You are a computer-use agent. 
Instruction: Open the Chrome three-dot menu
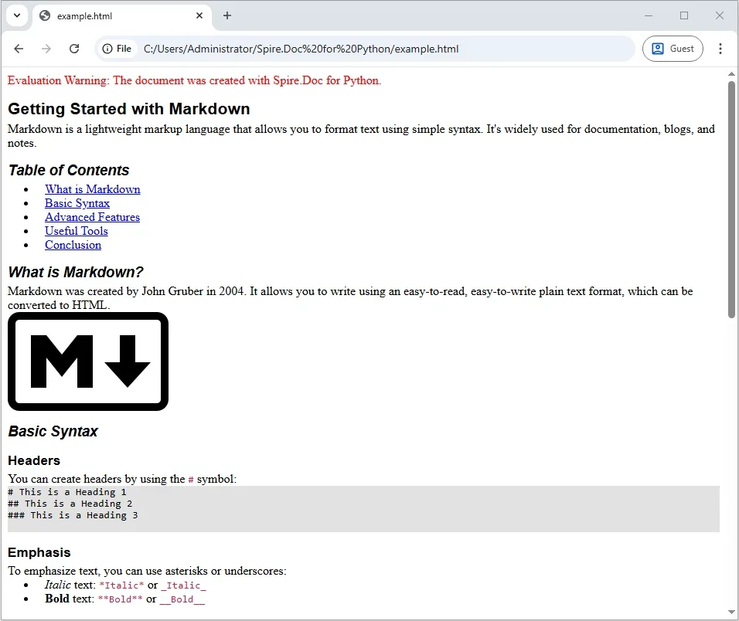click(720, 49)
